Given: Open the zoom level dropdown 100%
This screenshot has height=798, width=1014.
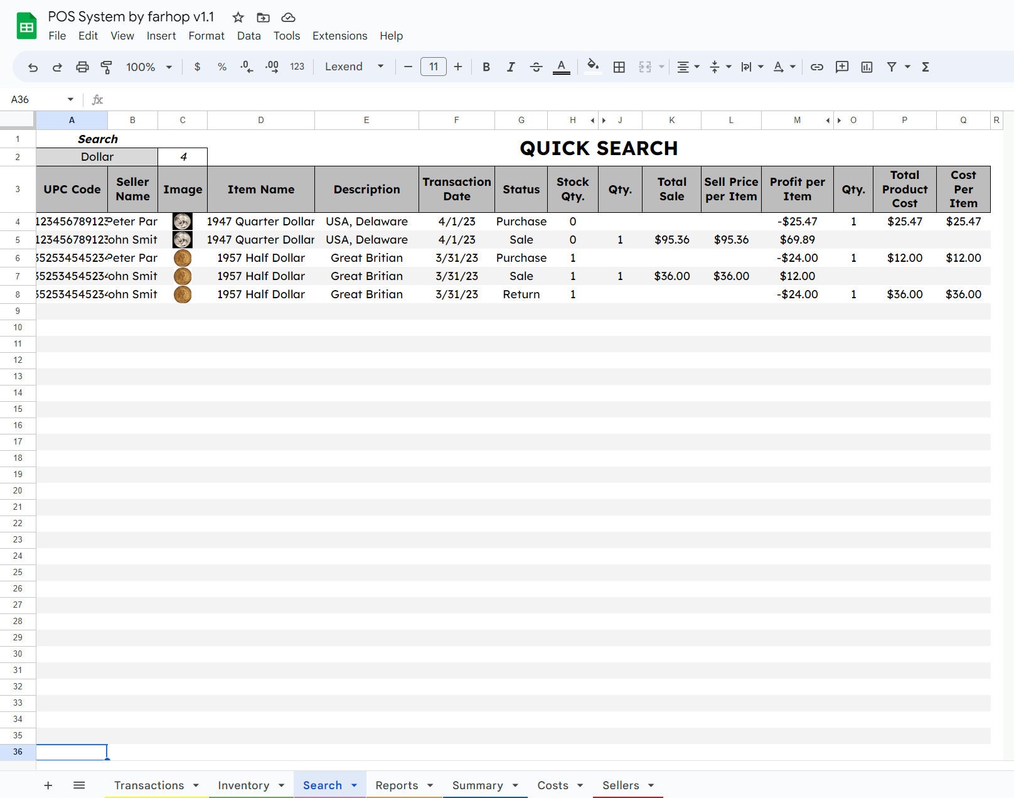Looking at the screenshot, I should pyautogui.click(x=149, y=67).
